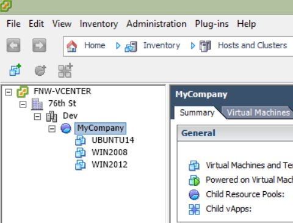This screenshot has width=293, height=223.
Task: Collapse the Dev cluster node
Action: point(37,117)
